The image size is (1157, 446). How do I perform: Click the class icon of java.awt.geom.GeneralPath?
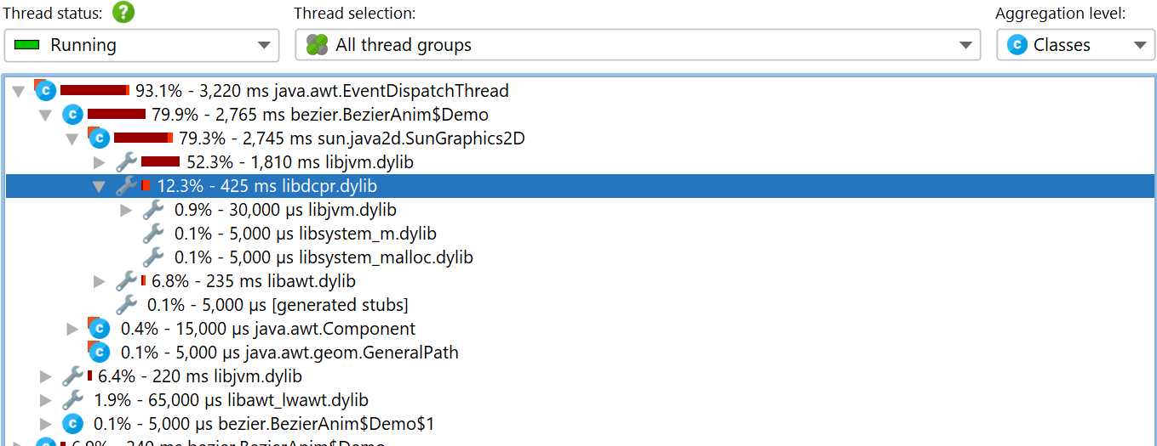coord(99,352)
